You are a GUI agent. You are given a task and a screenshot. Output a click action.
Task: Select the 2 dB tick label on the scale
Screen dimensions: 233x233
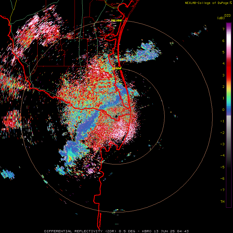(223, 87)
